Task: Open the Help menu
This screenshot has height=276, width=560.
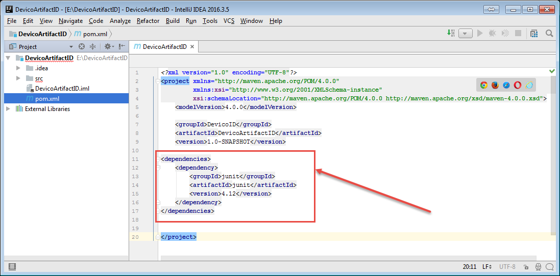Action: [x=276, y=21]
